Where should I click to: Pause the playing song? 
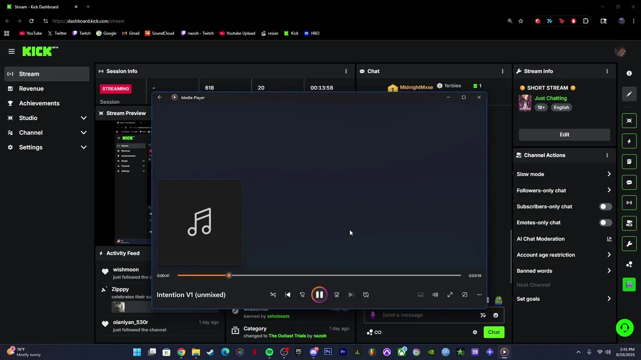coord(319,295)
